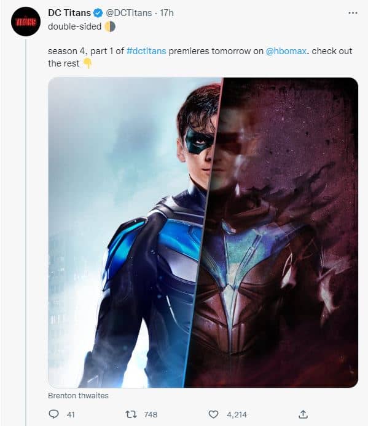Open the Nightwing poster image
The width and height of the screenshot is (368, 426).
click(x=203, y=232)
